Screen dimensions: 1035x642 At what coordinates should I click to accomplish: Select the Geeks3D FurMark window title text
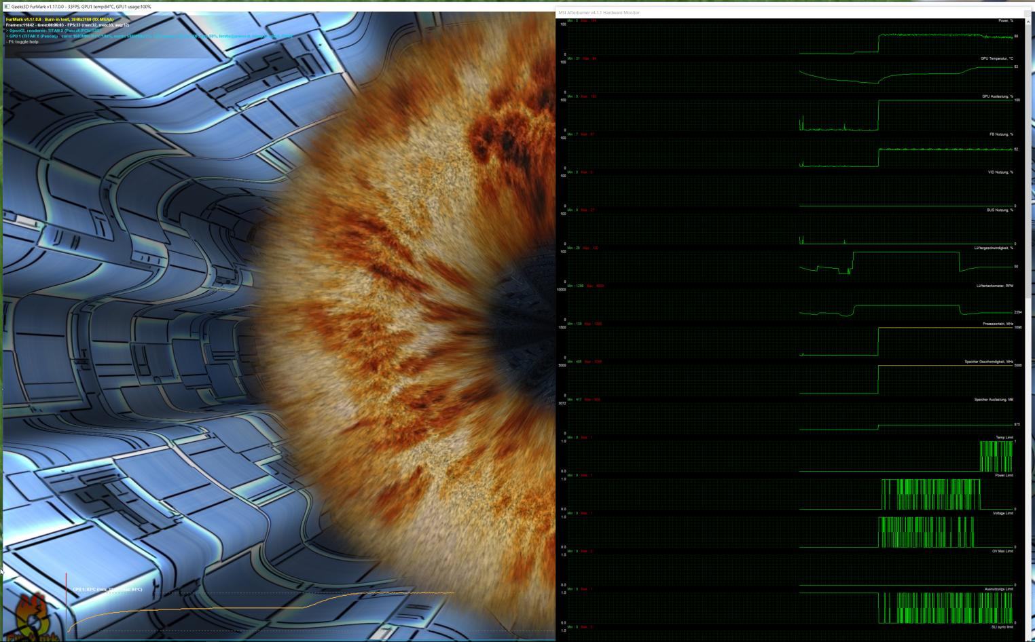point(81,6)
